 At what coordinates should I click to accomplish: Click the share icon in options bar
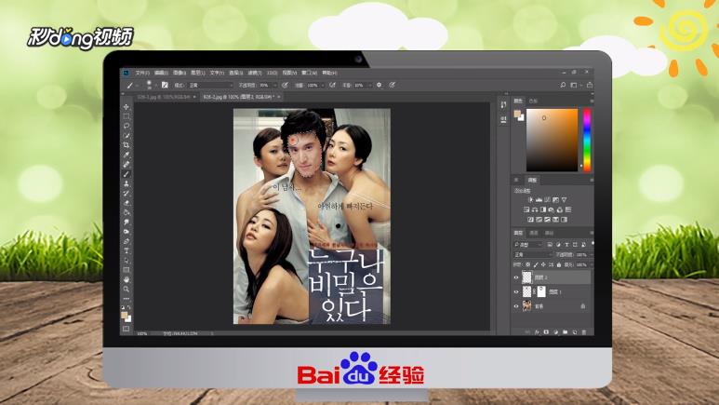tap(589, 85)
